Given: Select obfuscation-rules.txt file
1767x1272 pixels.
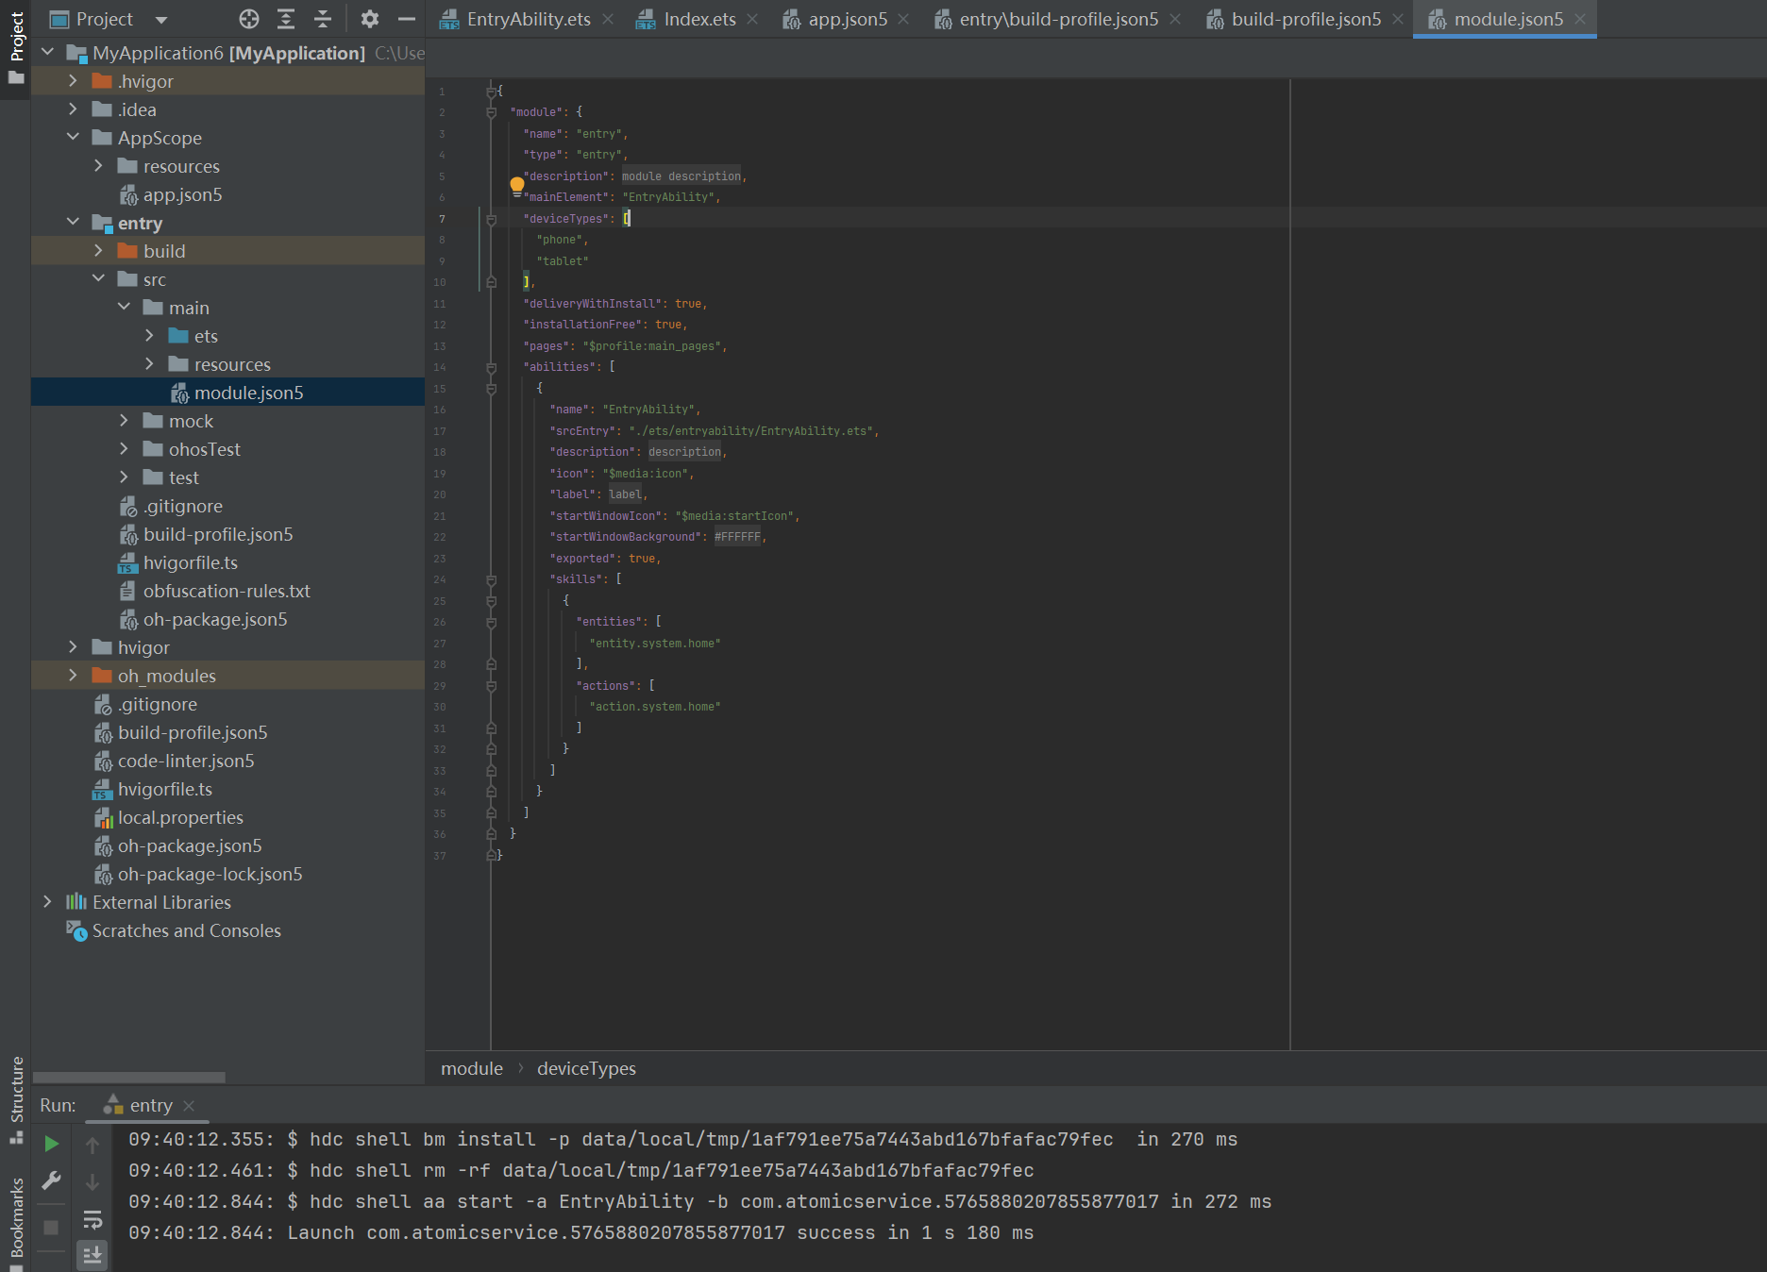Looking at the screenshot, I should (x=227, y=591).
